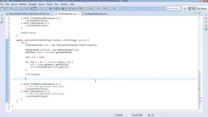Collapse the writeToFile method fold on line 65
208x117 pixels.
[11, 40]
